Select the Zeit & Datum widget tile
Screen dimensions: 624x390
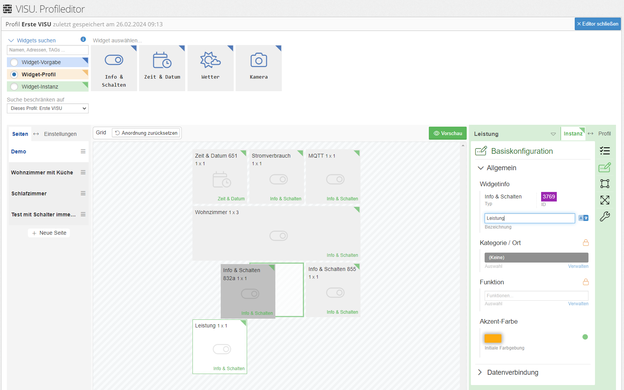pyautogui.click(x=162, y=68)
